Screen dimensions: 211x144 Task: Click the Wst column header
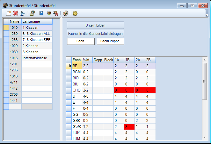pos(86,60)
